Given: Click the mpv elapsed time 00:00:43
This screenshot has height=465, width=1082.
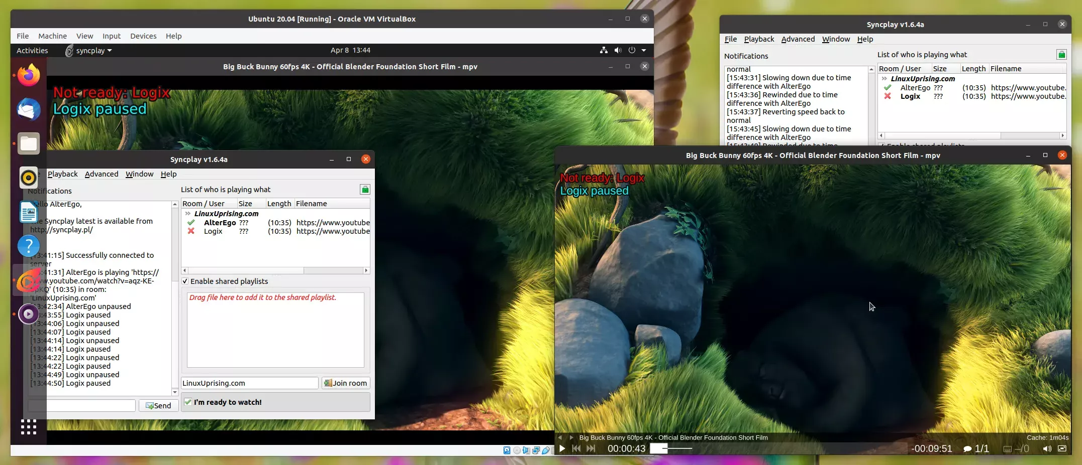Looking at the screenshot, I should coord(626,448).
